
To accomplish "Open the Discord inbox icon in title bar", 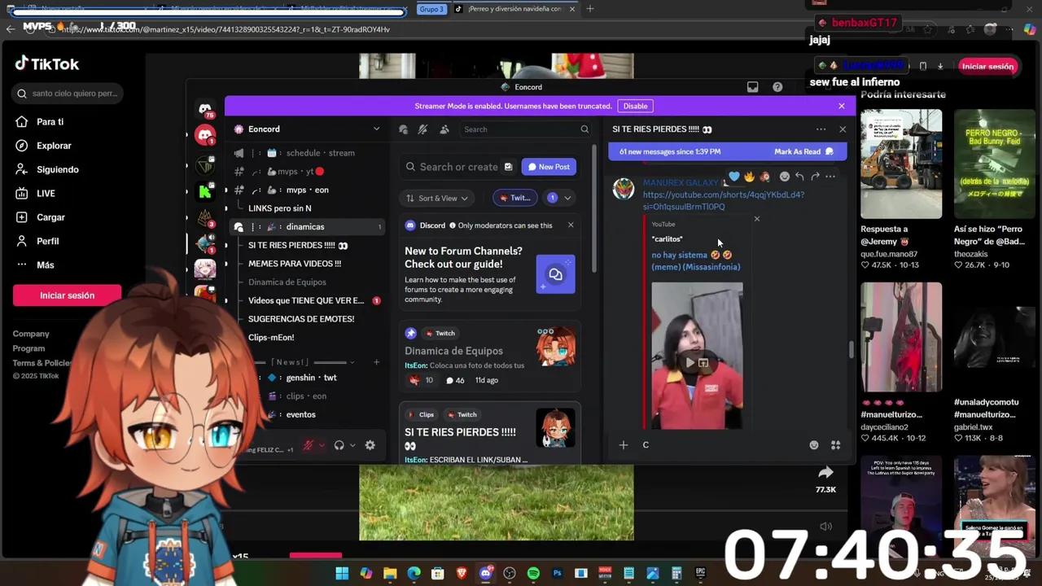I will pos(753,87).
